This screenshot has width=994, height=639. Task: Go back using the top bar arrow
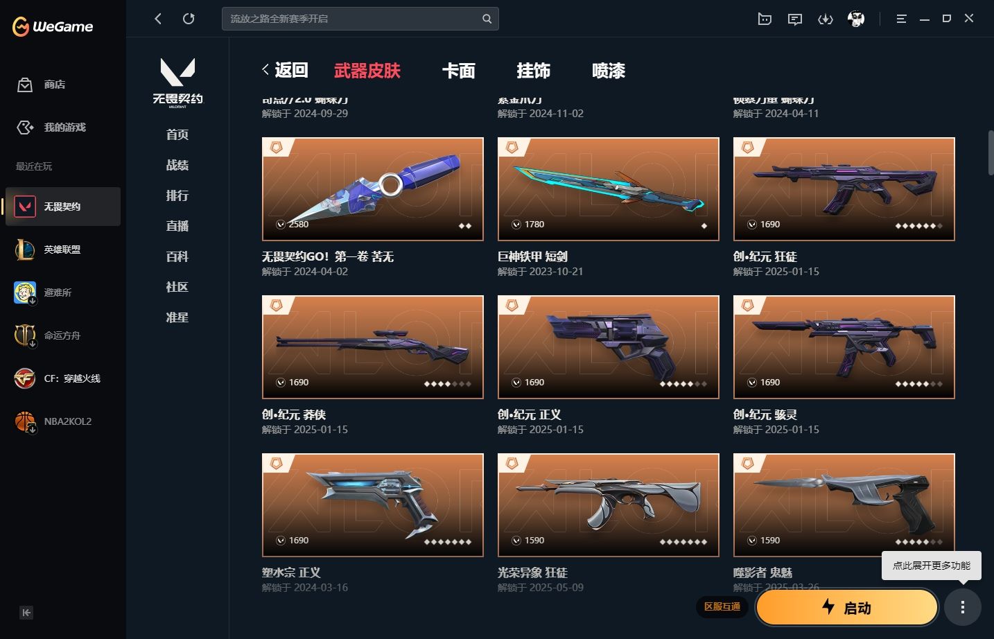158,19
